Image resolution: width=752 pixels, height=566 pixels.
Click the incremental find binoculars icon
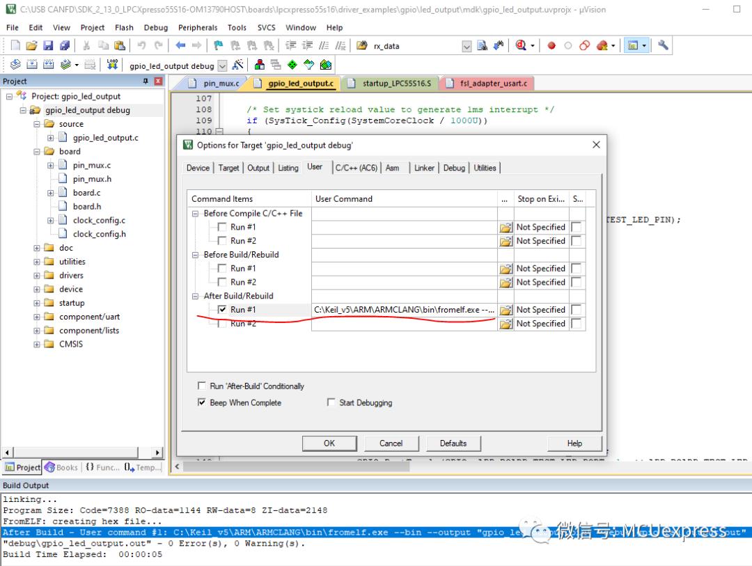point(499,45)
